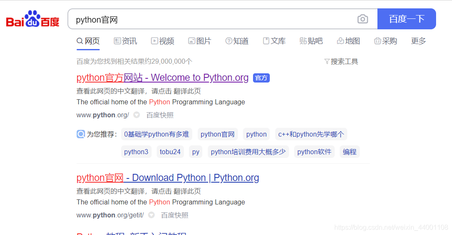Open python官方网站 Welcome to Python.org result
This screenshot has height=235, width=452.
pos(162,77)
